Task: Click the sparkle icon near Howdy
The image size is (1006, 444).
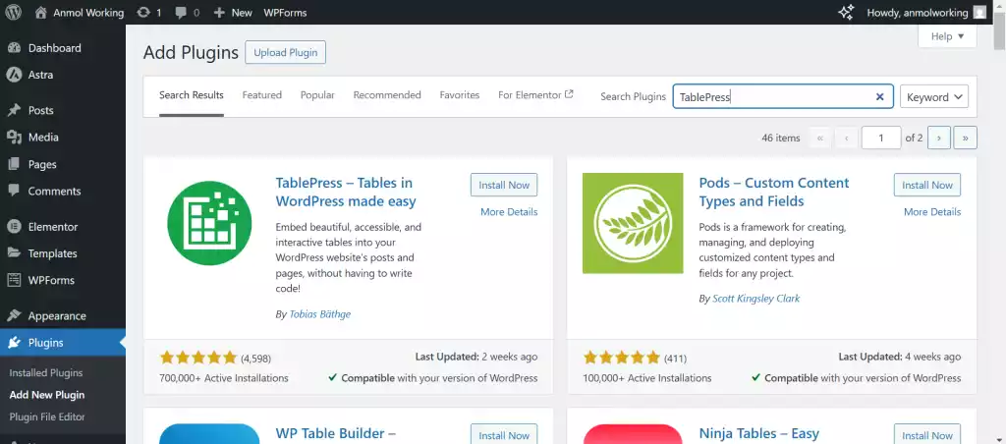Action: [845, 13]
